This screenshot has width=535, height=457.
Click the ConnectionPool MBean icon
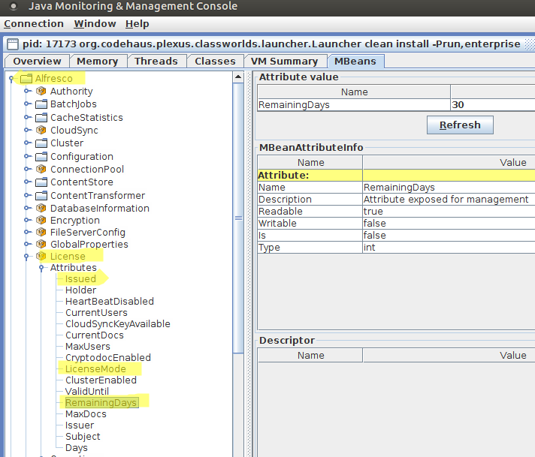[x=41, y=169]
